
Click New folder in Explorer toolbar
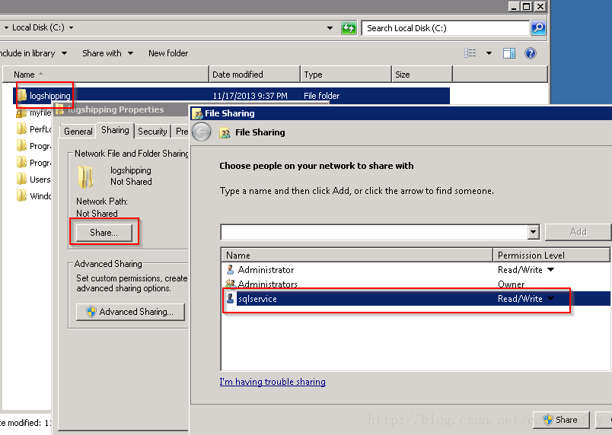(168, 53)
